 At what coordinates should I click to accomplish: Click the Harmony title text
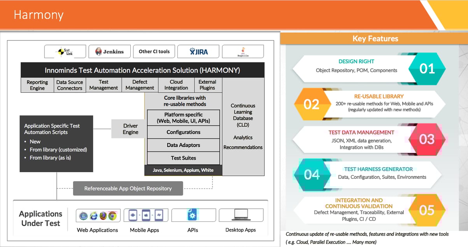pyautogui.click(x=38, y=15)
